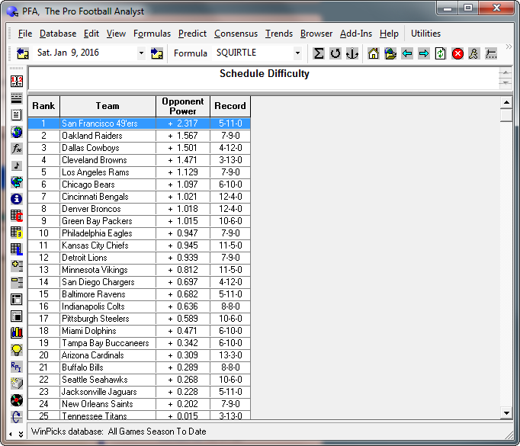The height and width of the screenshot is (446, 520).
Task: Click the anchor toolbar icon
Action: pos(351,53)
